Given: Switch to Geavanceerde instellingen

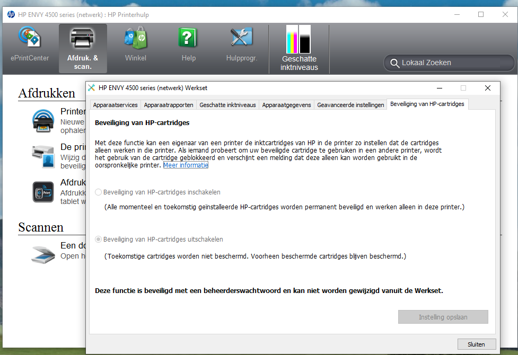Looking at the screenshot, I should [350, 104].
